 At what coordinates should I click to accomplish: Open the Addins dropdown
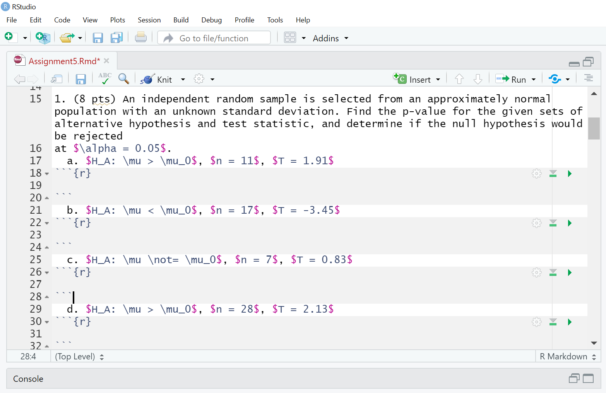pos(330,38)
